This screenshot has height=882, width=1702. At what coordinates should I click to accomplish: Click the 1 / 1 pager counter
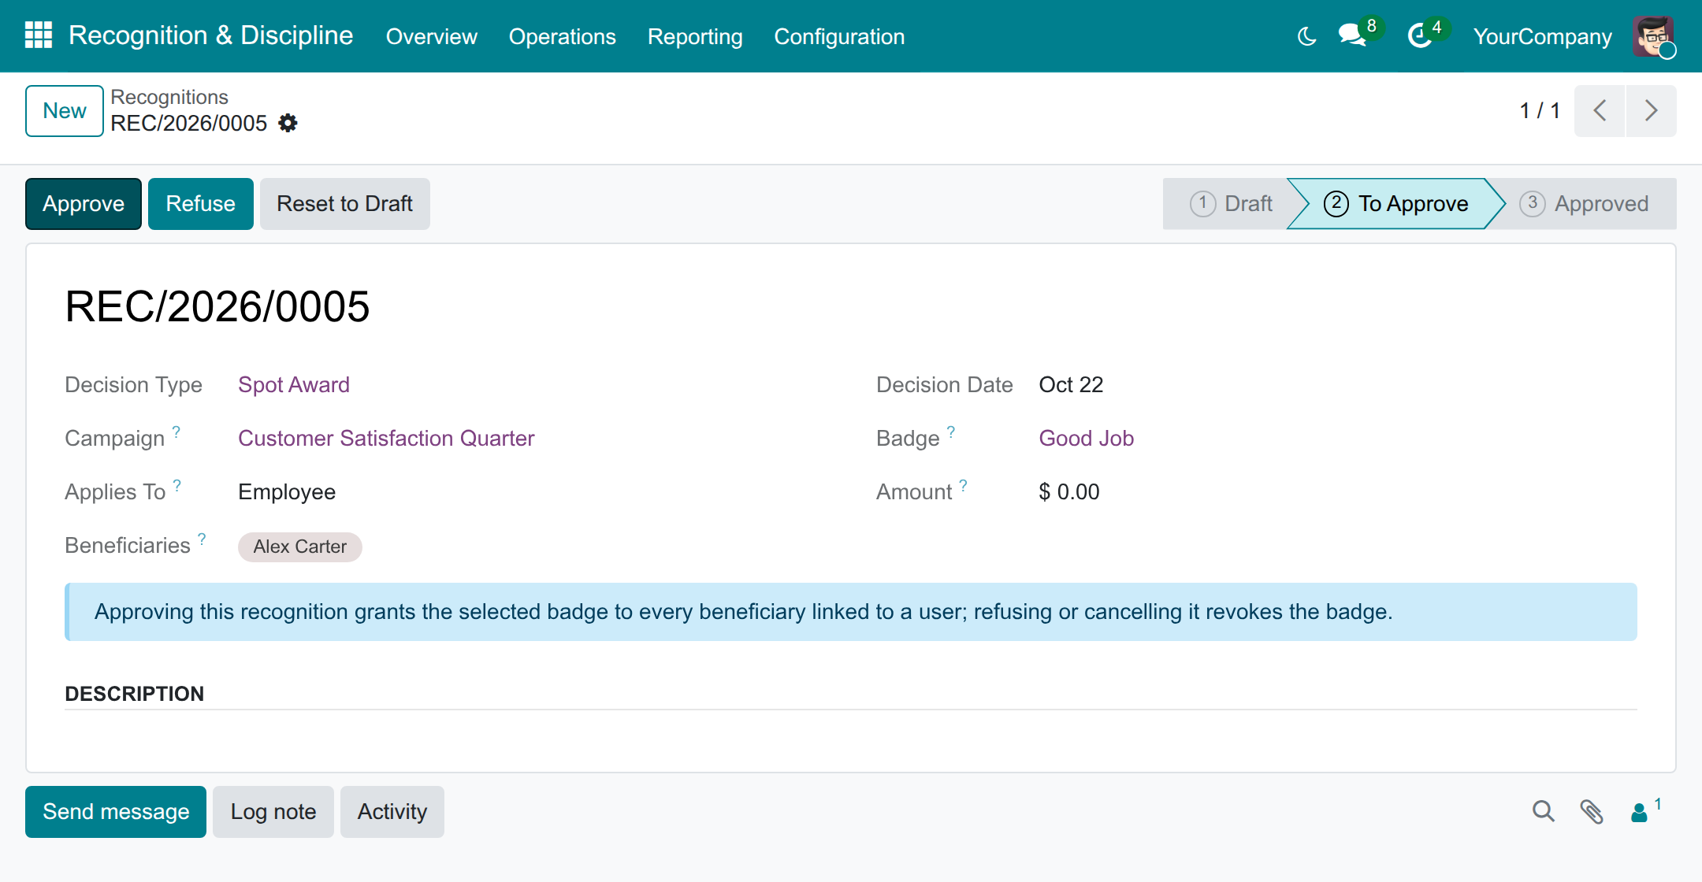click(1540, 110)
